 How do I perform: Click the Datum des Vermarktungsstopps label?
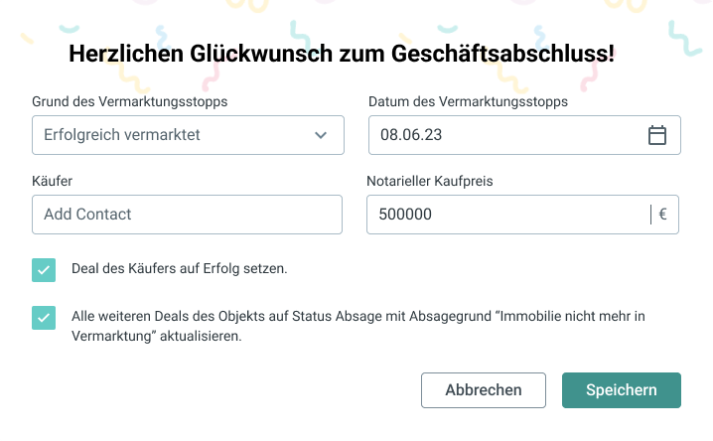pyautogui.click(x=468, y=101)
